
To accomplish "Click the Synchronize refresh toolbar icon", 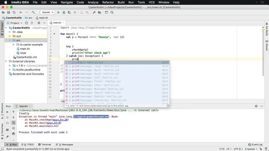I will coord(14,13).
